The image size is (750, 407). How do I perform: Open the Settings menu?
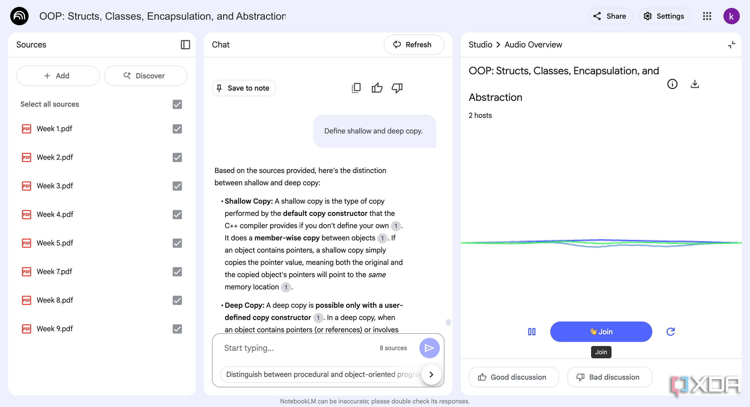[x=664, y=16]
